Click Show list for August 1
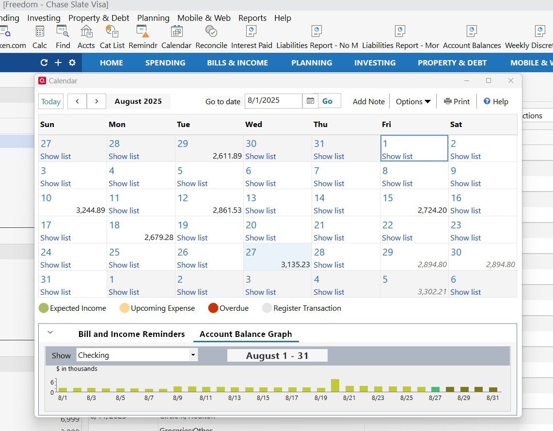 (x=397, y=156)
